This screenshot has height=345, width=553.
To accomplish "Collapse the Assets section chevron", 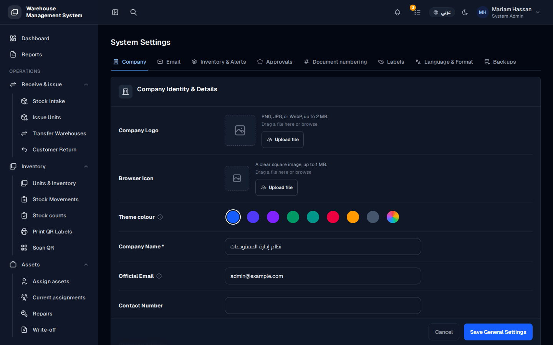I will tap(86, 264).
